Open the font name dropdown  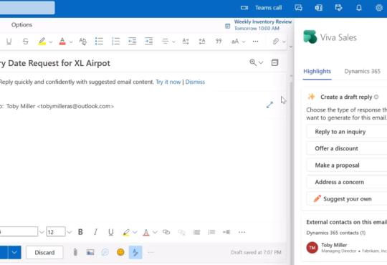coord(42,232)
